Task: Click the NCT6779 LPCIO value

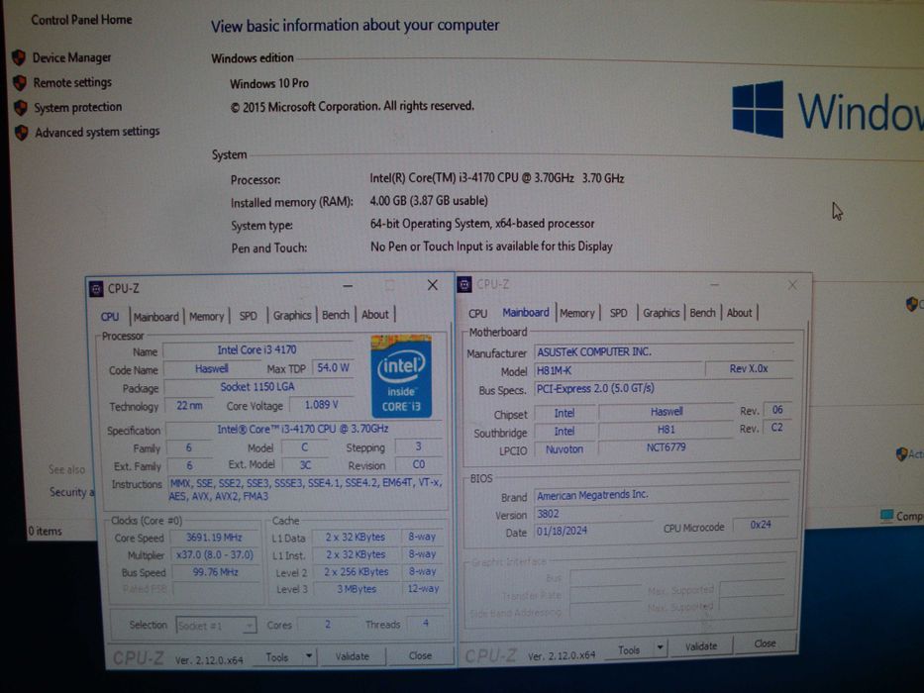Action: 666,447
